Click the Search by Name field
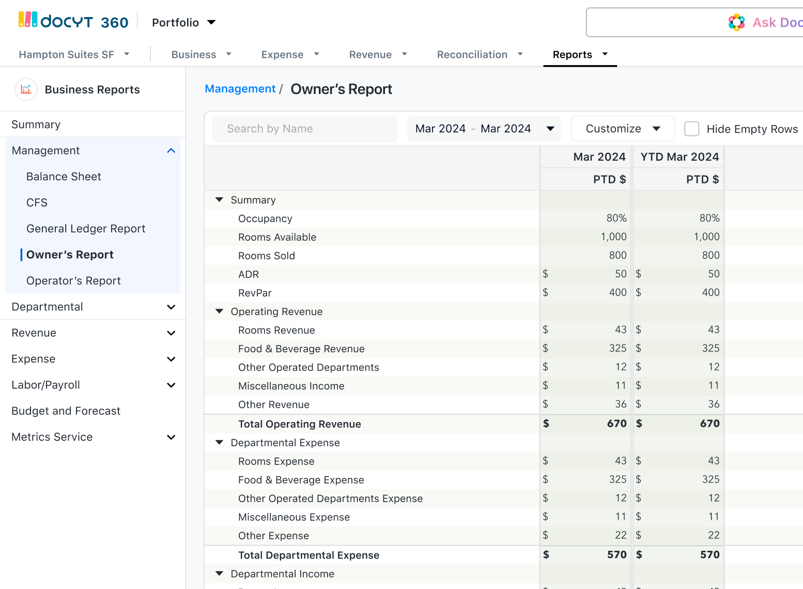Image resolution: width=803 pixels, height=589 pixels. [x=305, y=129]
